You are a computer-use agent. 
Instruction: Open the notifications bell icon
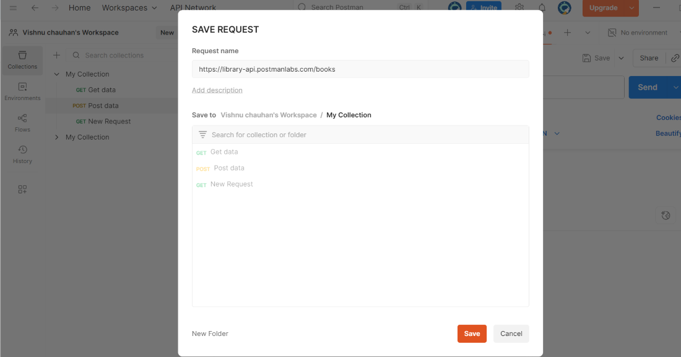(x=542, y=8)
